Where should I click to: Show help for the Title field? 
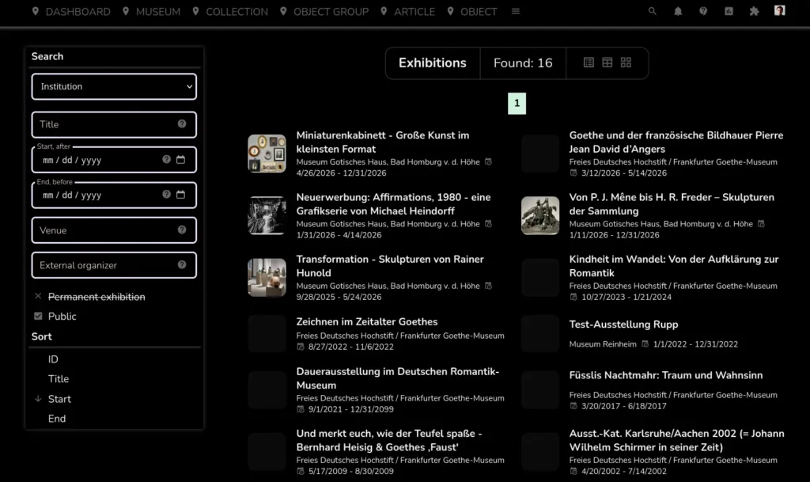(x=182, y=124)
